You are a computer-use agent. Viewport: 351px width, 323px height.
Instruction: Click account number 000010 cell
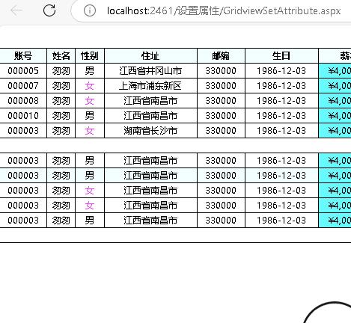(x=23, y=116)
